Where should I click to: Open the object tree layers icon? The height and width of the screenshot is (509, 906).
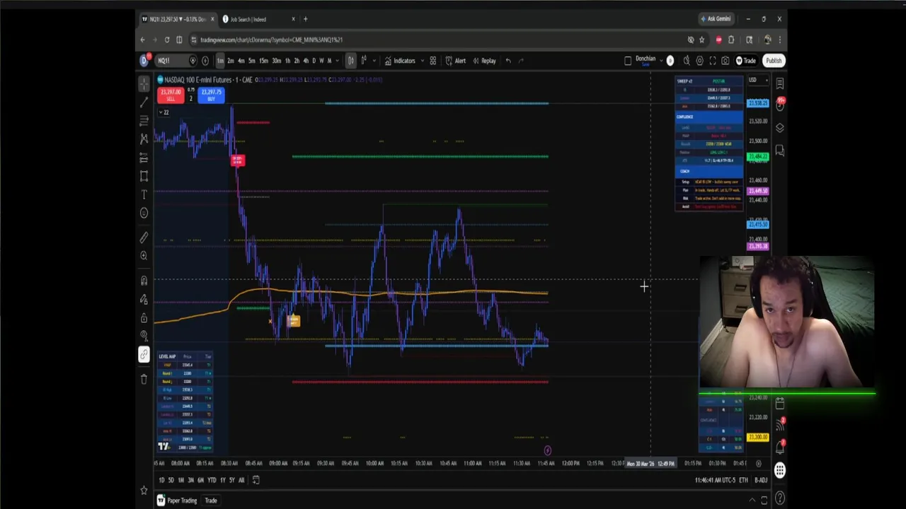pyautogui.click(x=779, y=128)
